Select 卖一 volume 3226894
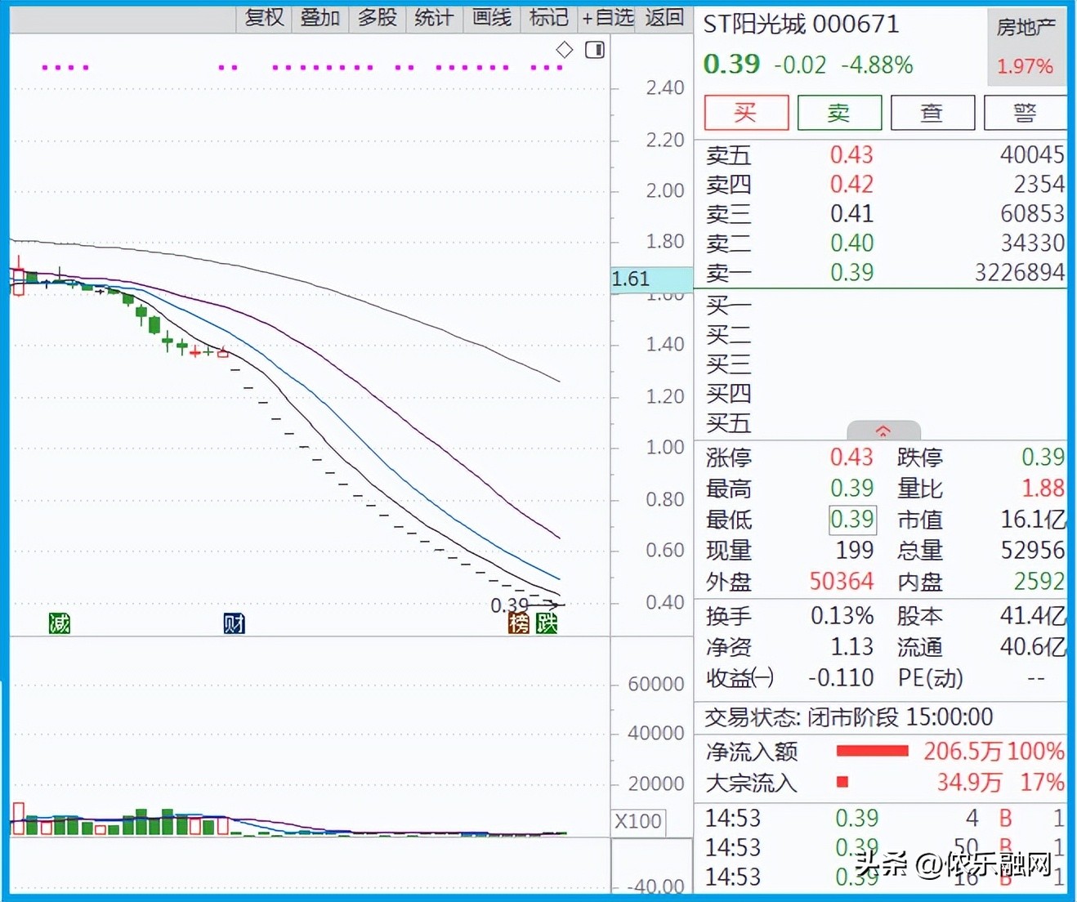 tap(1020, 272)
